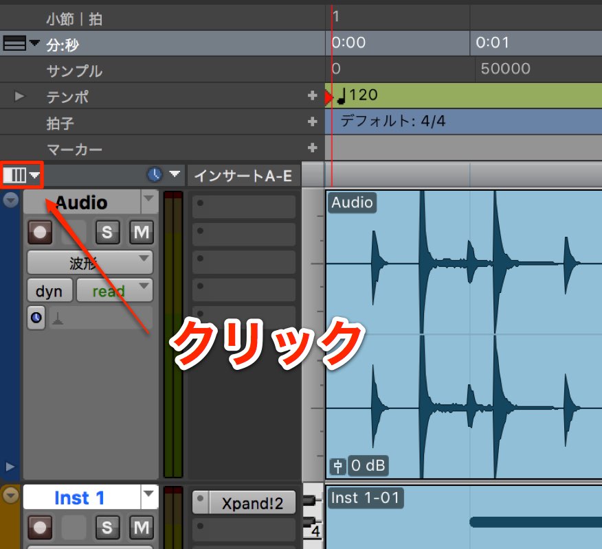Viewport: 602px width, 549px height.
Task: Open Audio track elastic audio plugin selector
Action: [100, 318]
